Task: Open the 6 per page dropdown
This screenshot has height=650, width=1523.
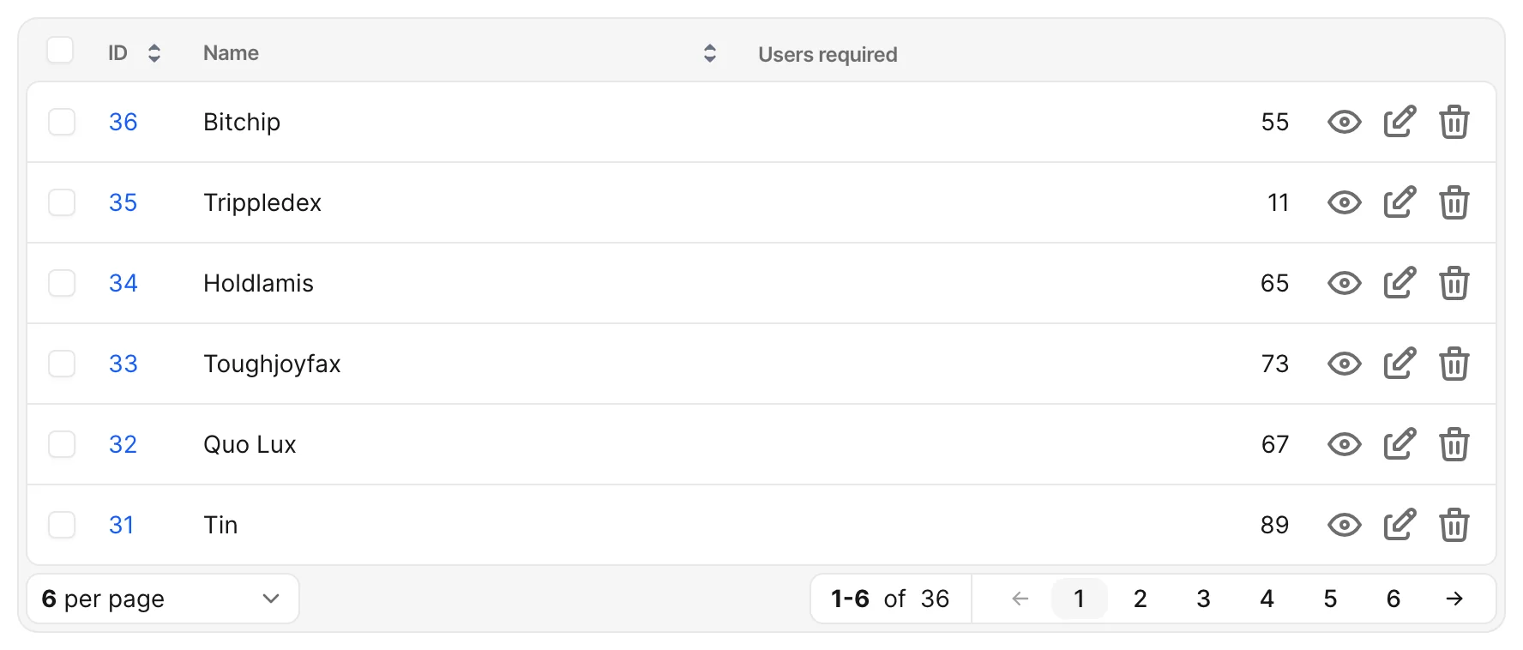Action: click(x=163, y=599)
